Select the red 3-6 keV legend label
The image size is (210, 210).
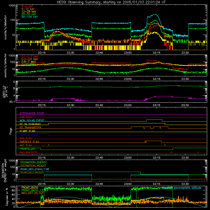(27, 6)
